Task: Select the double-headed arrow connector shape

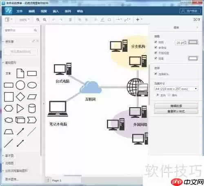Action: (20, 143)
